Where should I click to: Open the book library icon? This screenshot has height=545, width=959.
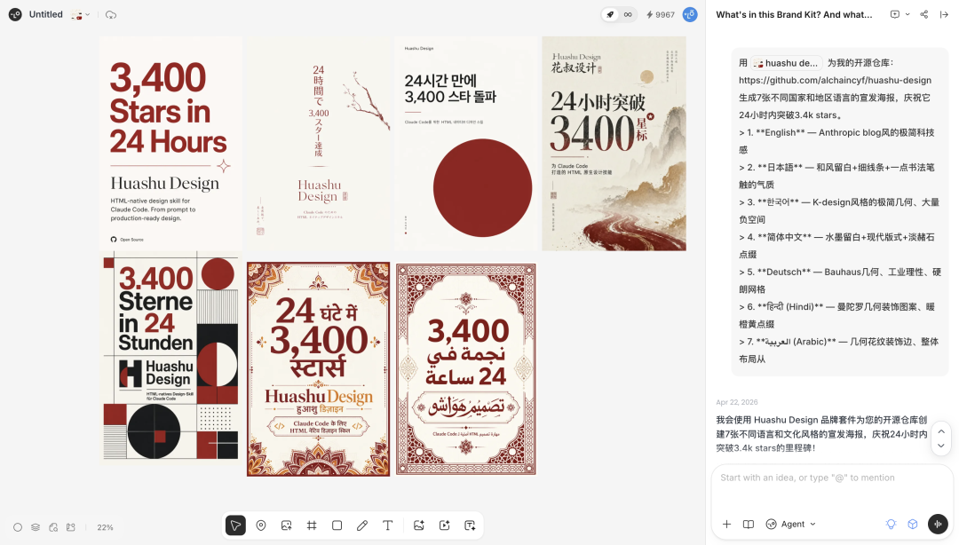(748, 525)
